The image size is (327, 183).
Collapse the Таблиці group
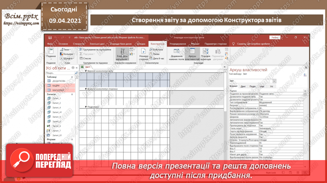72,77
